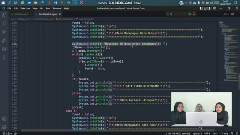Open the Windows taskbar search
The height and width of the screenshot is (135, 240).
9,3
